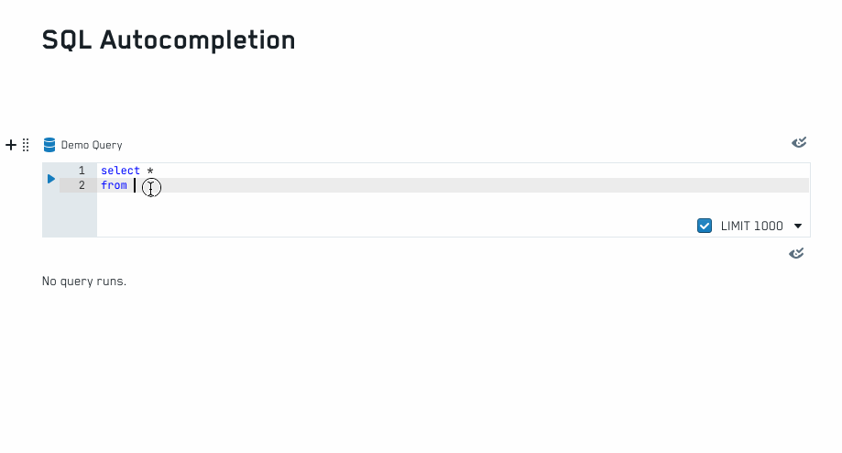Click the "from" keyword in the editor
The image size is (842, 453).
point(114,185)
